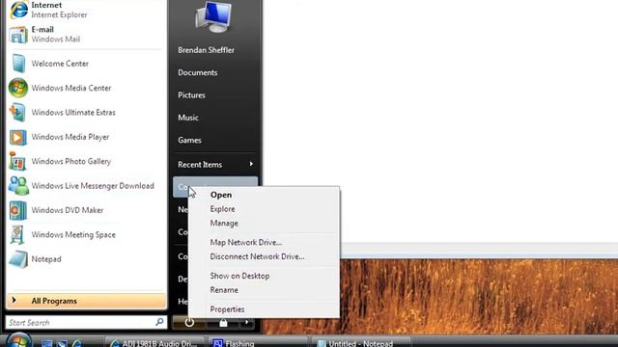The height and width of the screenshot is (347, 618).
Task: Launch Windows Media Center icon
Action: (x=18, y=88)
